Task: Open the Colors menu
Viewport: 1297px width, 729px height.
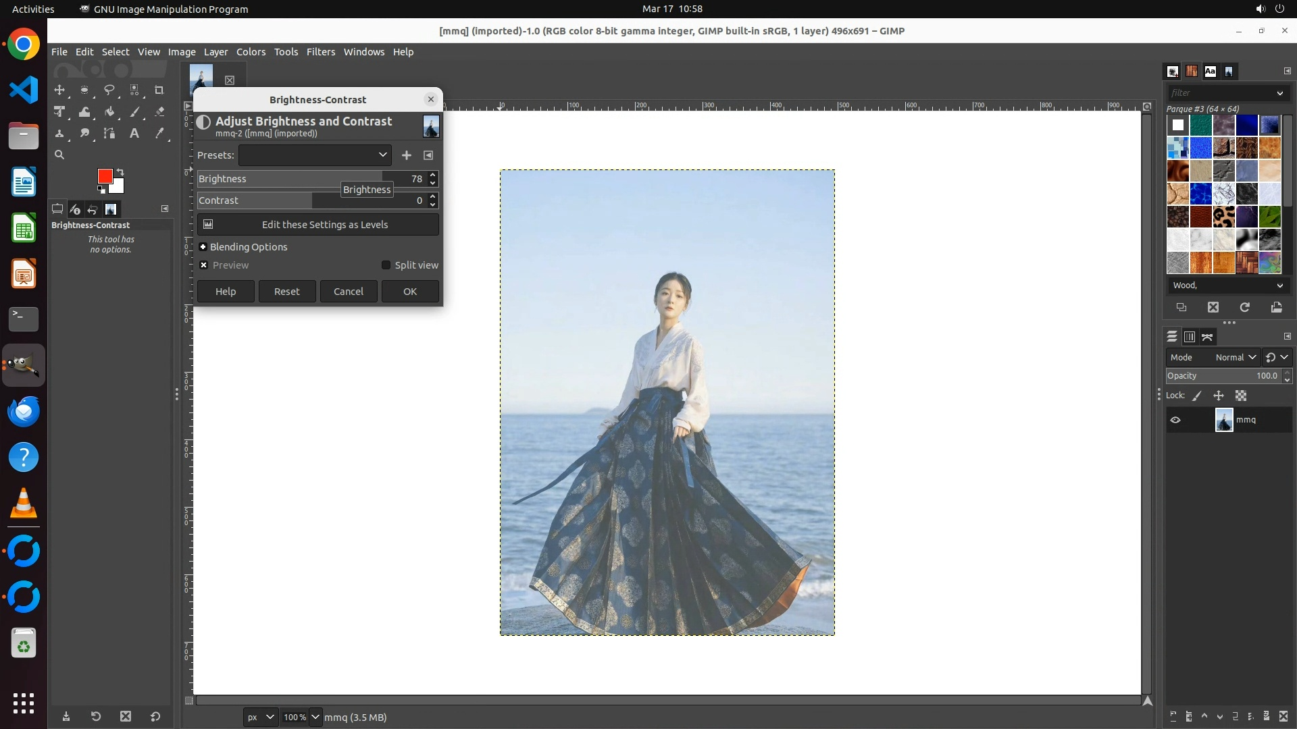Action: click(x=251, y=52)
